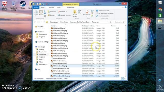Click the quick access properties icon in title bar

(x=37, y=4)
